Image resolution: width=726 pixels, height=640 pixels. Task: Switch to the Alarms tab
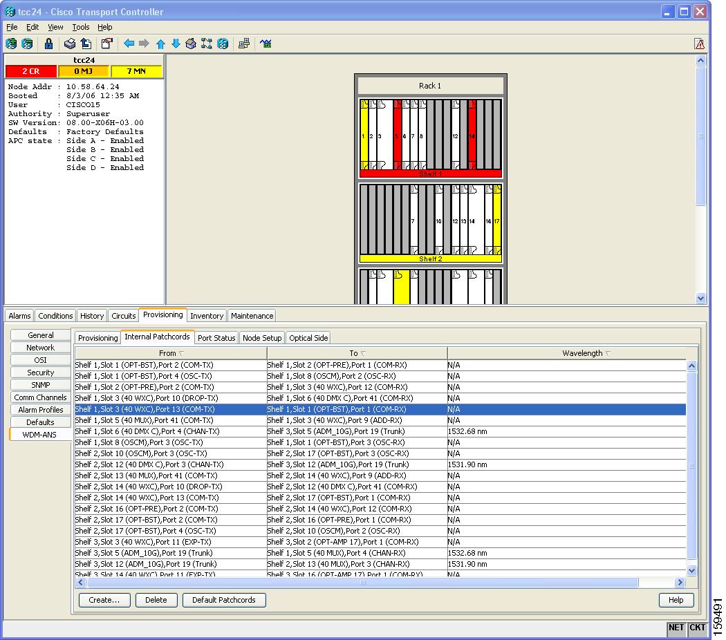(x=19, y=316)
